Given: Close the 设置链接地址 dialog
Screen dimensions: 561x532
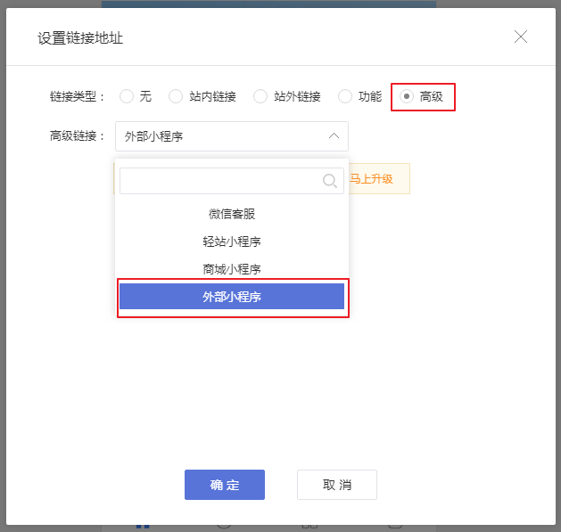Looking at the screenshot, I should click(521, 37).
